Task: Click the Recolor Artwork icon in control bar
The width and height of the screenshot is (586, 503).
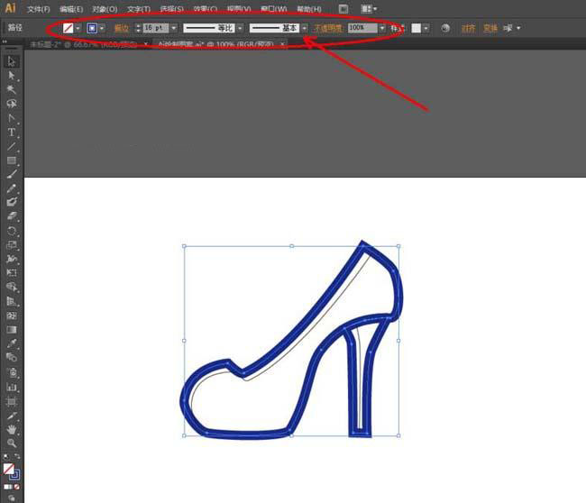Action: 444,28
